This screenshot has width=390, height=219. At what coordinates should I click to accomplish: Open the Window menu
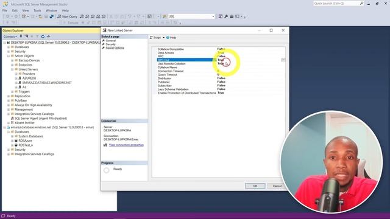51,10
